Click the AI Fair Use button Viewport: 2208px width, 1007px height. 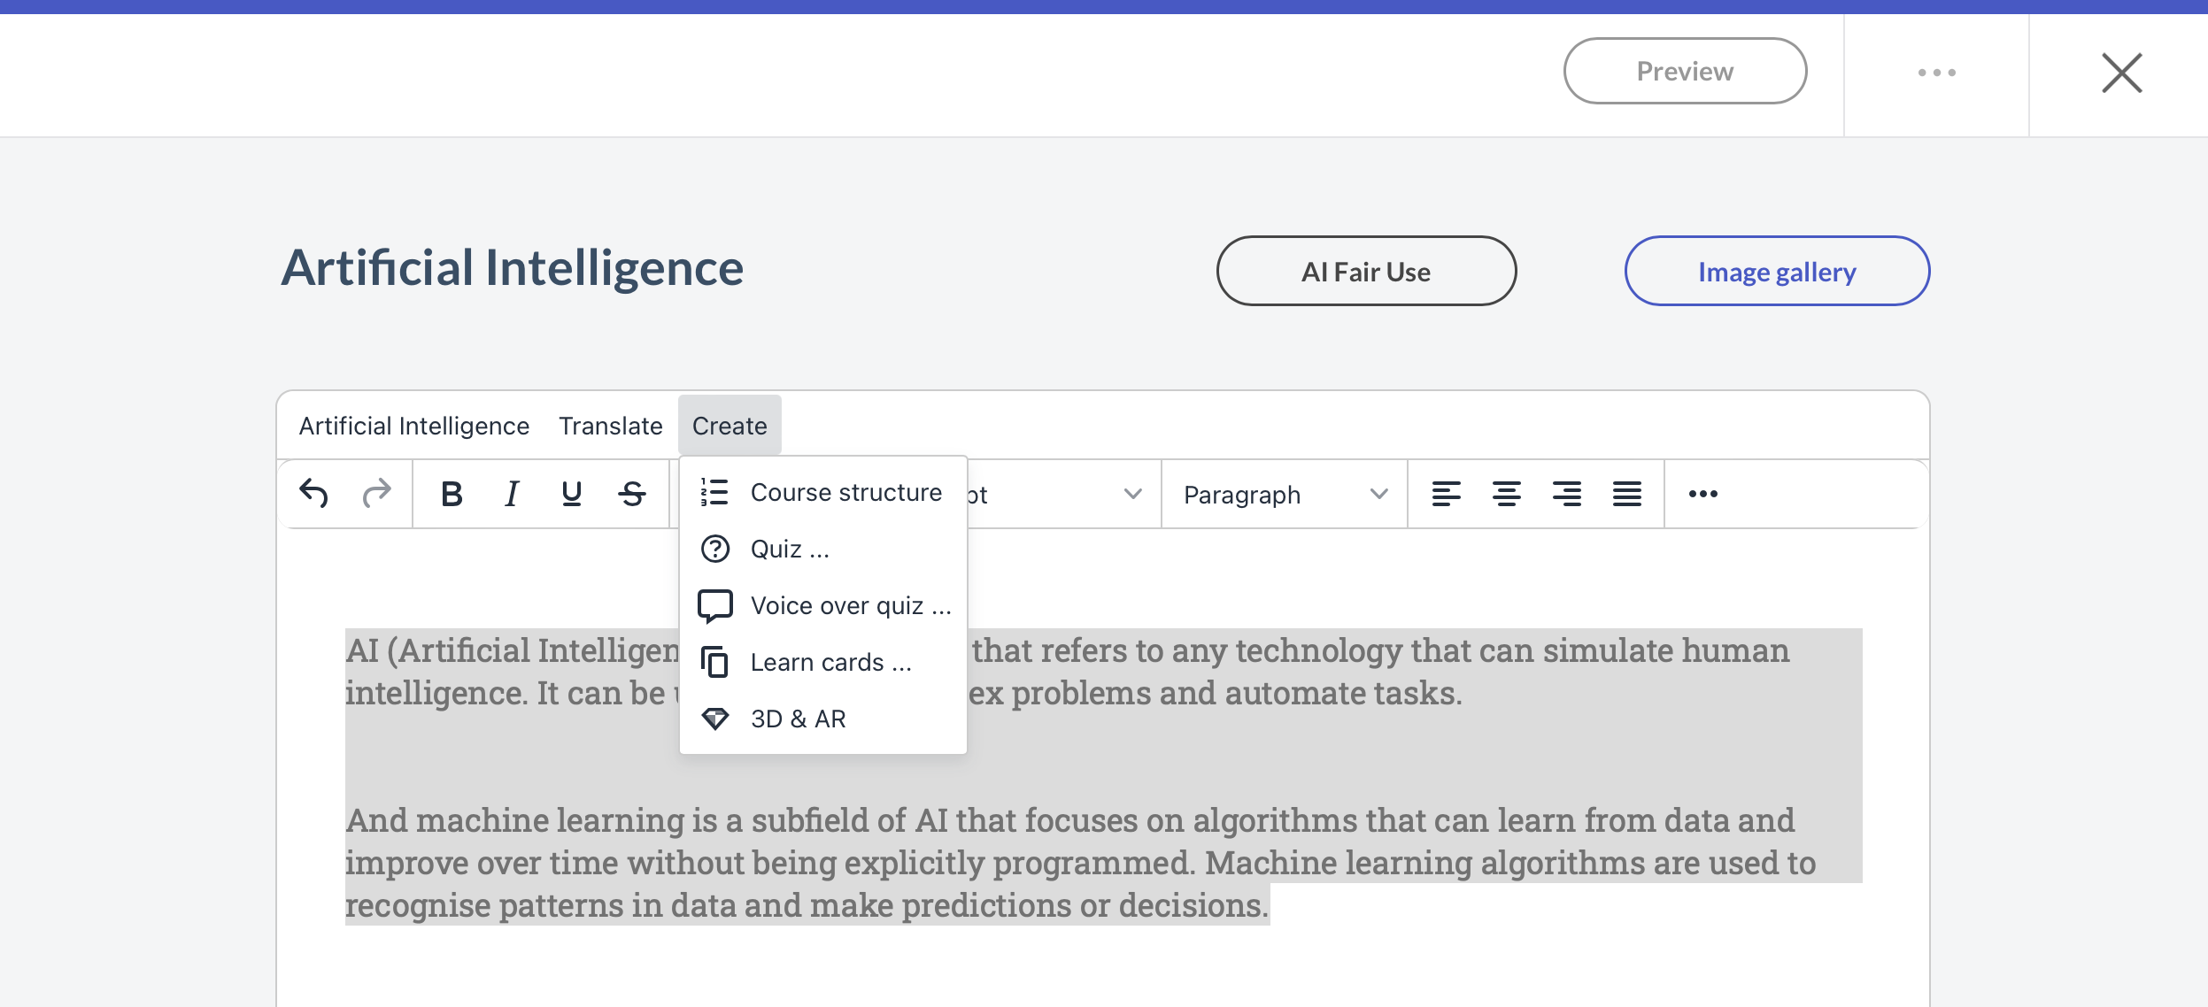(1366, 271)
